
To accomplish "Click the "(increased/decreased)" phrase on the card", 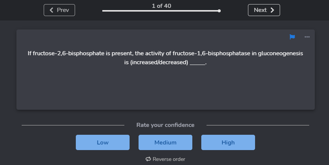I will coord(159,62).
